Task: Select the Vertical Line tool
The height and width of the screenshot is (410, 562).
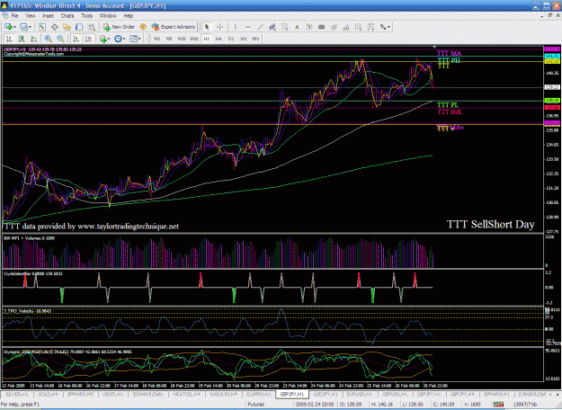Action: click(235, 27)
